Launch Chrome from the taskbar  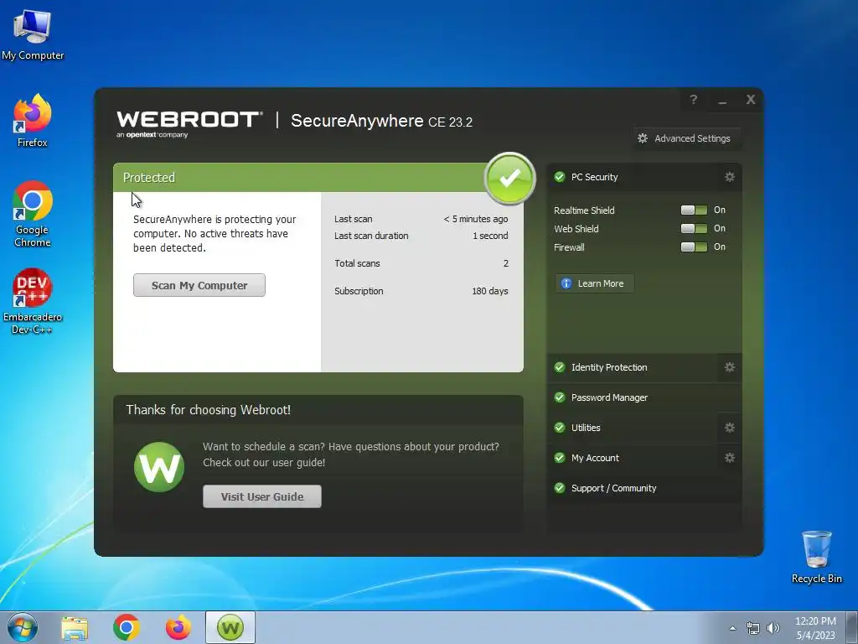[x=127, y=627]
